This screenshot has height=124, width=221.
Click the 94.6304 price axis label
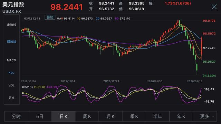[x=209, y=76]
